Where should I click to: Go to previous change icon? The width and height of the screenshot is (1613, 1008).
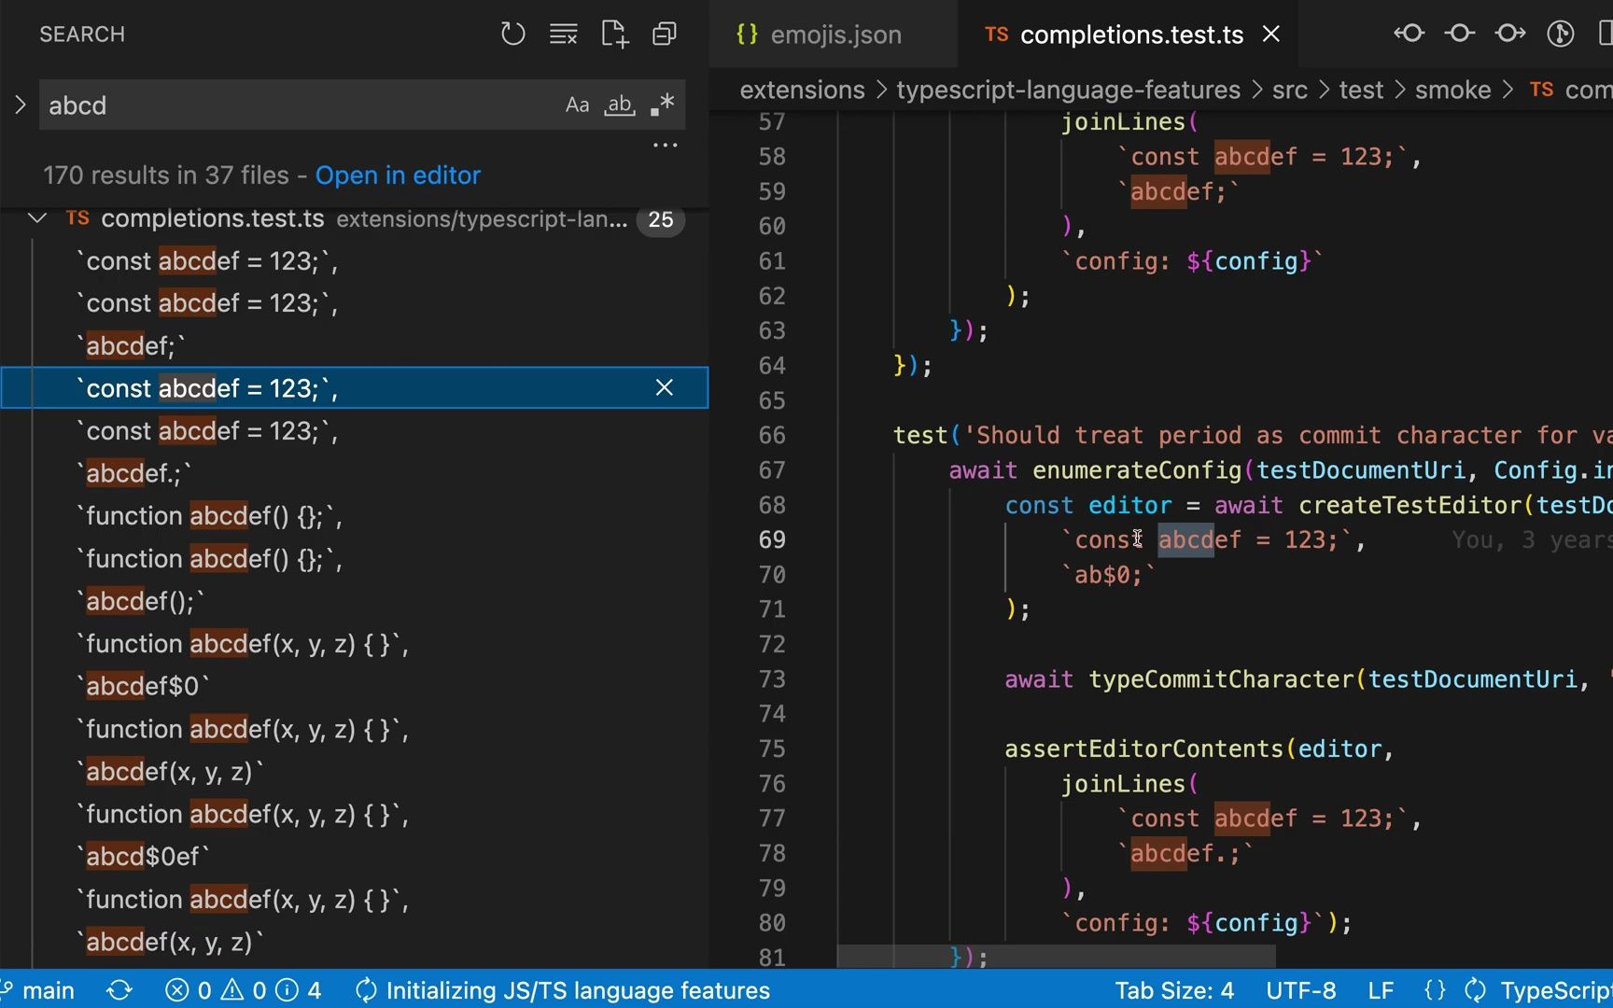1409,35
